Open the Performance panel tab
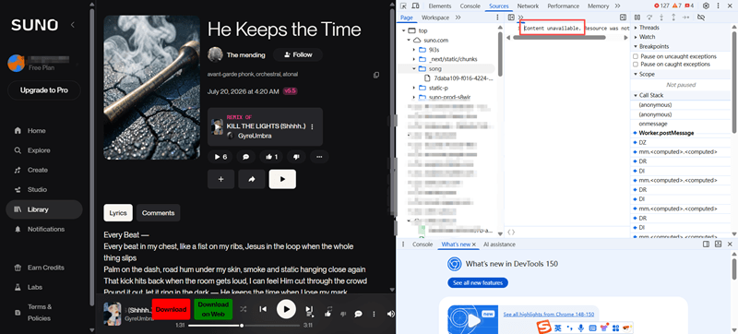 pos(563,6)
